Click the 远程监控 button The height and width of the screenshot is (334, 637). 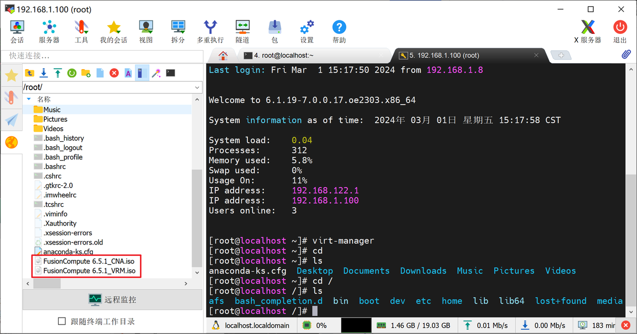(x=112, y=300)
